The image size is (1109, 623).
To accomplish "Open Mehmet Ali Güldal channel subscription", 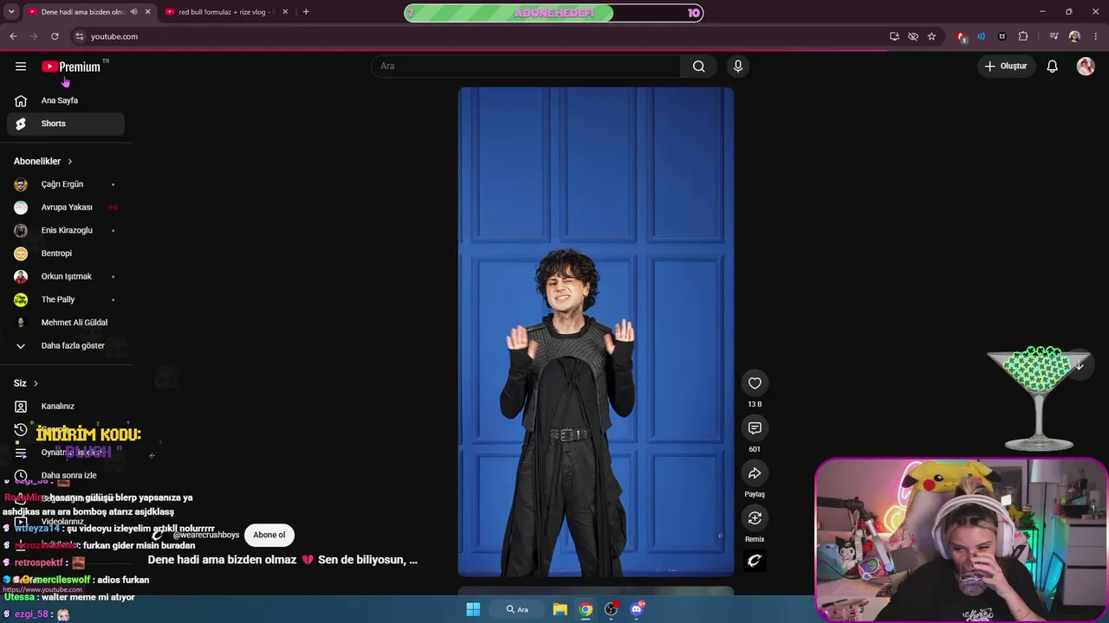I will pyautogui.click(x=66, y=323).
